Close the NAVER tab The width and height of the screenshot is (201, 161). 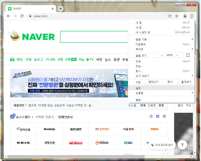pyautogui.click(x=52, y=9)
